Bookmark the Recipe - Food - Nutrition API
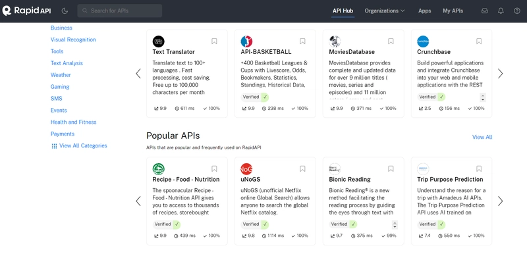Image resolution: width=527 pixels, height=258 pixels. coord(214,168)
